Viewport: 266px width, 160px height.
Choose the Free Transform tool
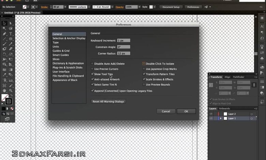click(x=11, y=59)
